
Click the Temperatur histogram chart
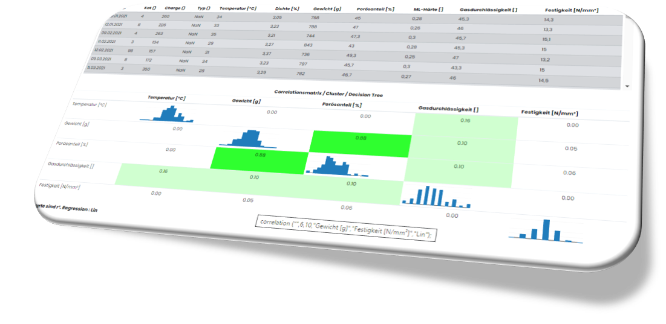(x=168, y=114)
